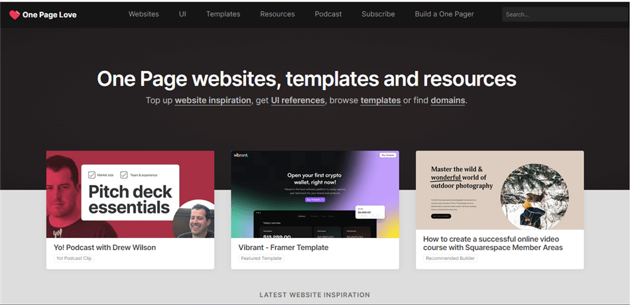Focus the Search input field

(x=566, y=15)
